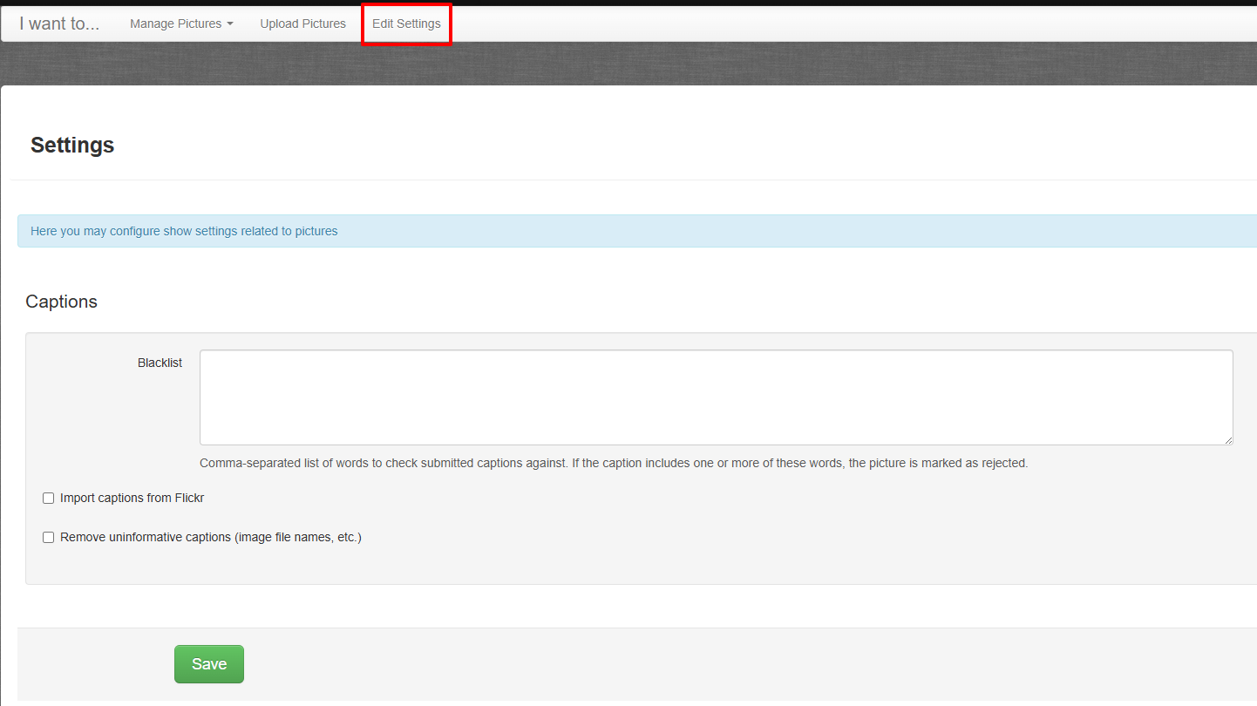Click the "Blacklist" field label
1257x706 pixels.
coord(160,363)
